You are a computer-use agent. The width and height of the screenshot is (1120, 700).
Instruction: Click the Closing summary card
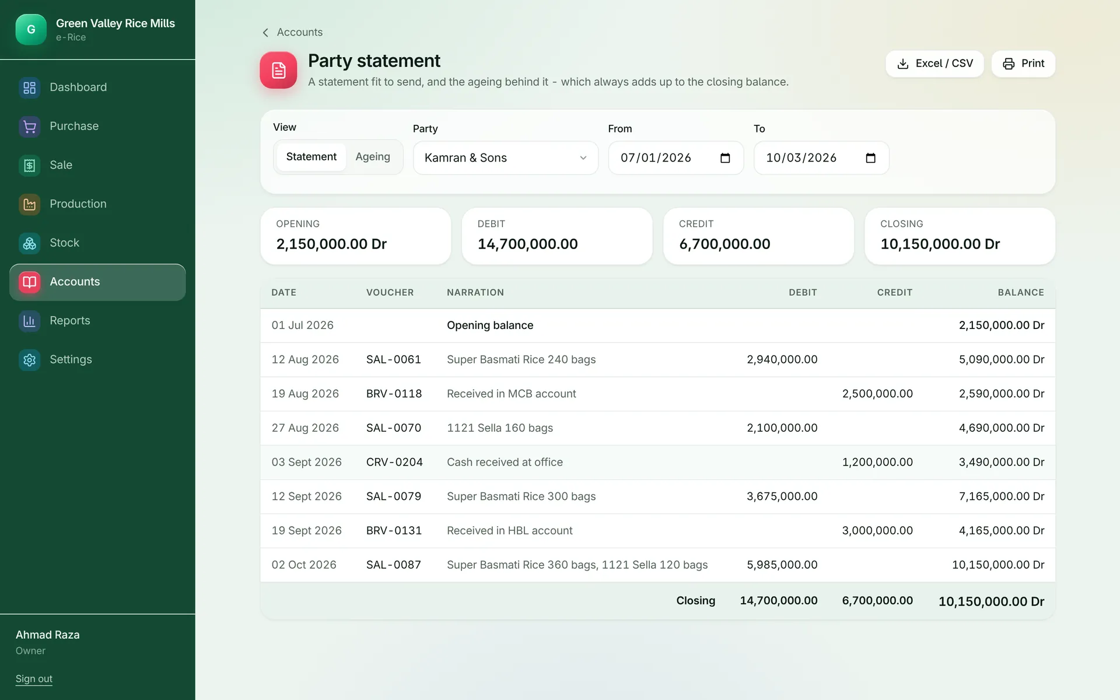point(960,236)
